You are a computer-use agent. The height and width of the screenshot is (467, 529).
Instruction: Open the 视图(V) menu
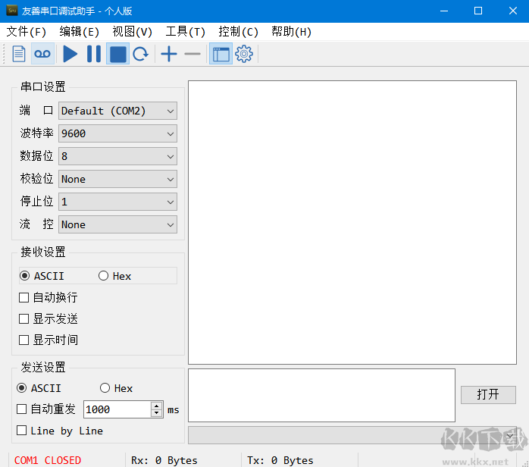132,32
